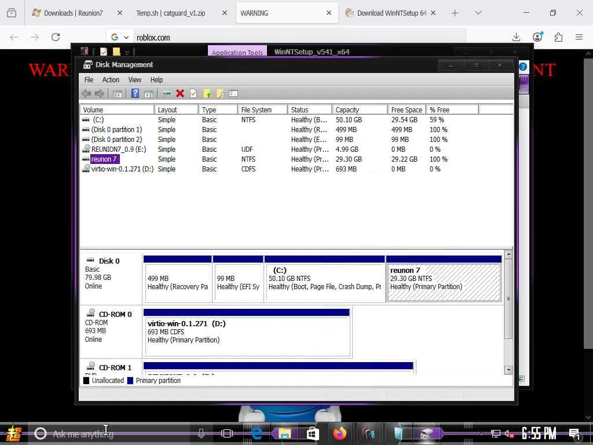The width and height of the screenshot is (593, 445).
Task: Select the 99 MB EFI partition block
Action: tap(238, 279)
